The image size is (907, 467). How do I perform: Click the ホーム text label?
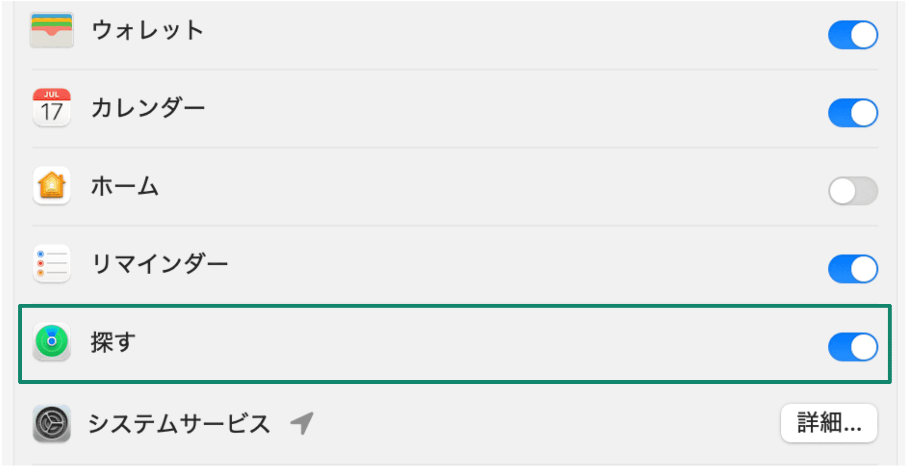125,186
